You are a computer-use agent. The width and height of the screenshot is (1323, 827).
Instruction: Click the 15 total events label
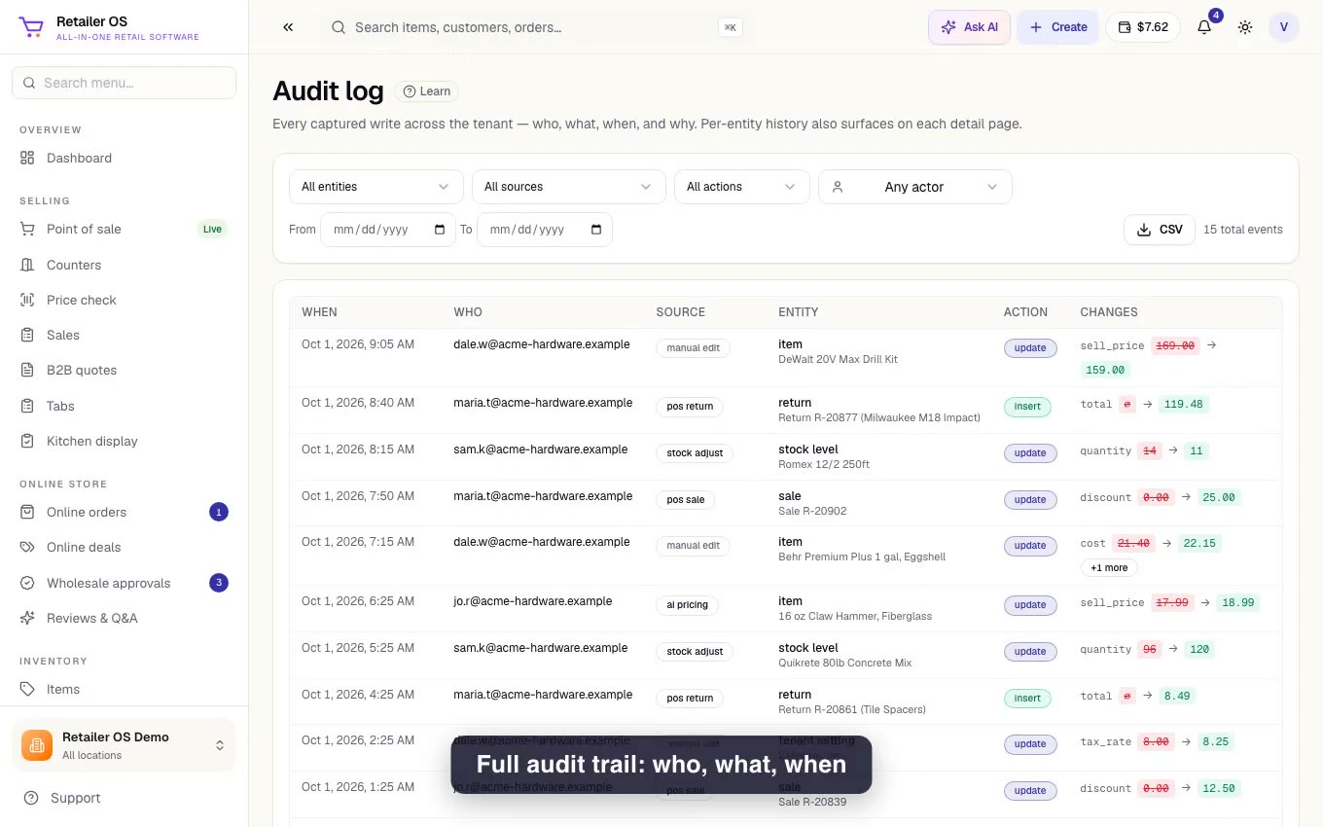pyautogui.click(x=1243, y=230)
